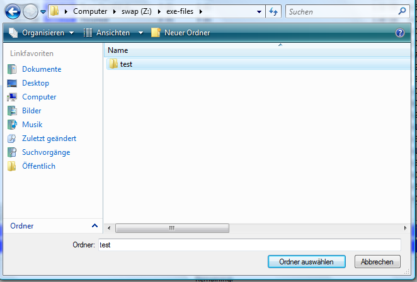Select the Öffentlich folder link
Viewport: 417px width, 282px height.
pyautogui.click(x=38, y=166)
